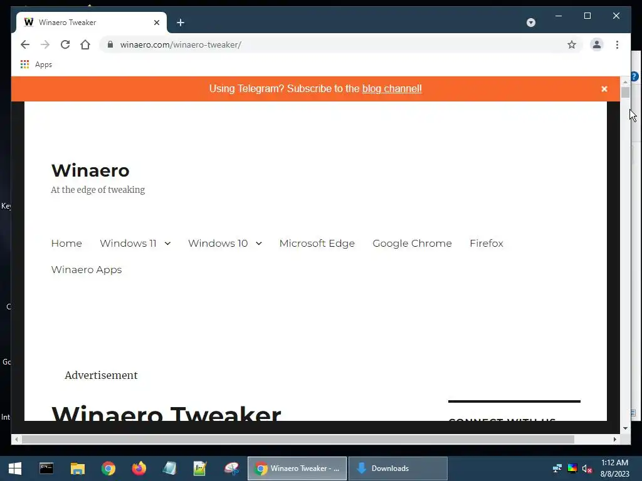
Task: Click the address bar URL
Action: coord(181,44)
